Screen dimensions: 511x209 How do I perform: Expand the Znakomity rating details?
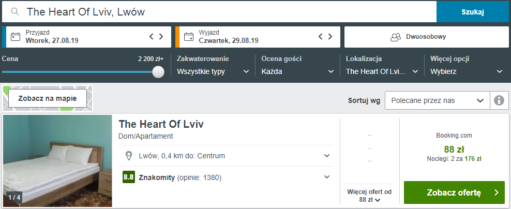[326, 177]
